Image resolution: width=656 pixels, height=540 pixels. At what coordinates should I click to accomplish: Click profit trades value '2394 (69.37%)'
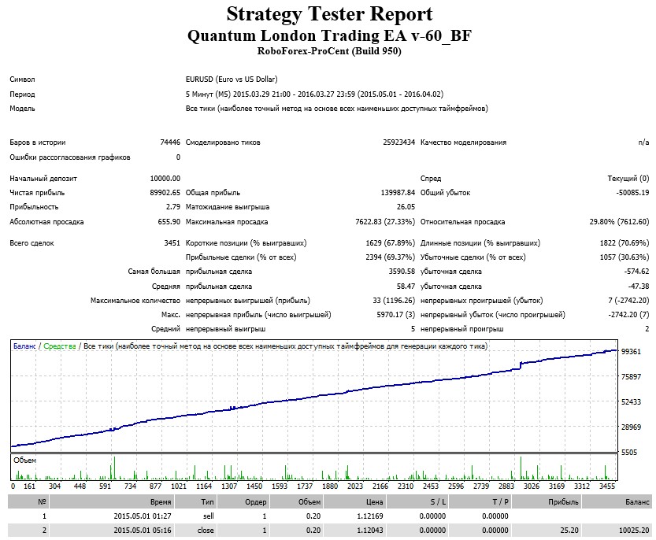(x=390, y=257)
